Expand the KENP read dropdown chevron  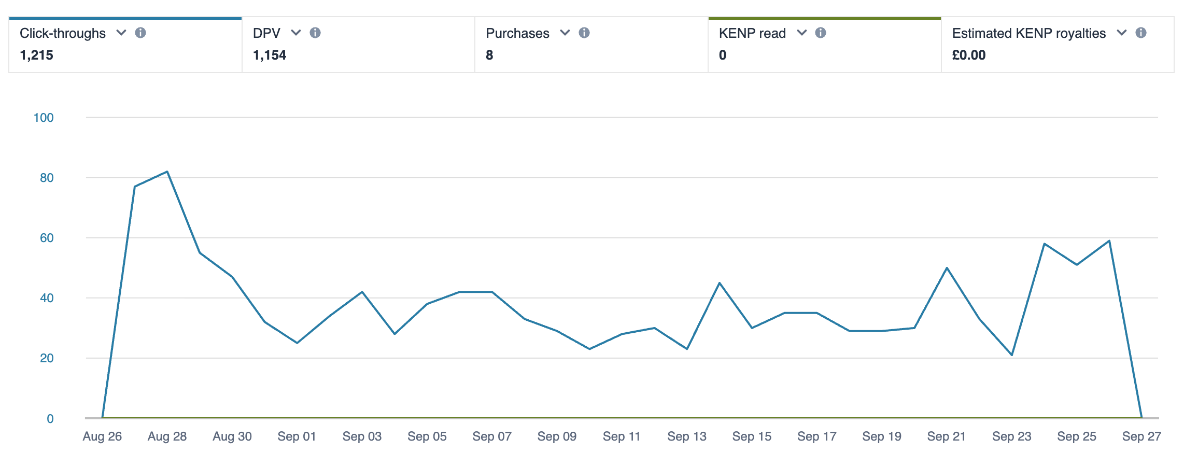[x=802, y=33]
